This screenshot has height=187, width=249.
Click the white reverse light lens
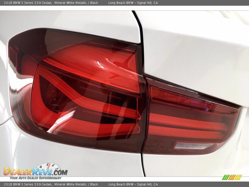coord(193,146)
